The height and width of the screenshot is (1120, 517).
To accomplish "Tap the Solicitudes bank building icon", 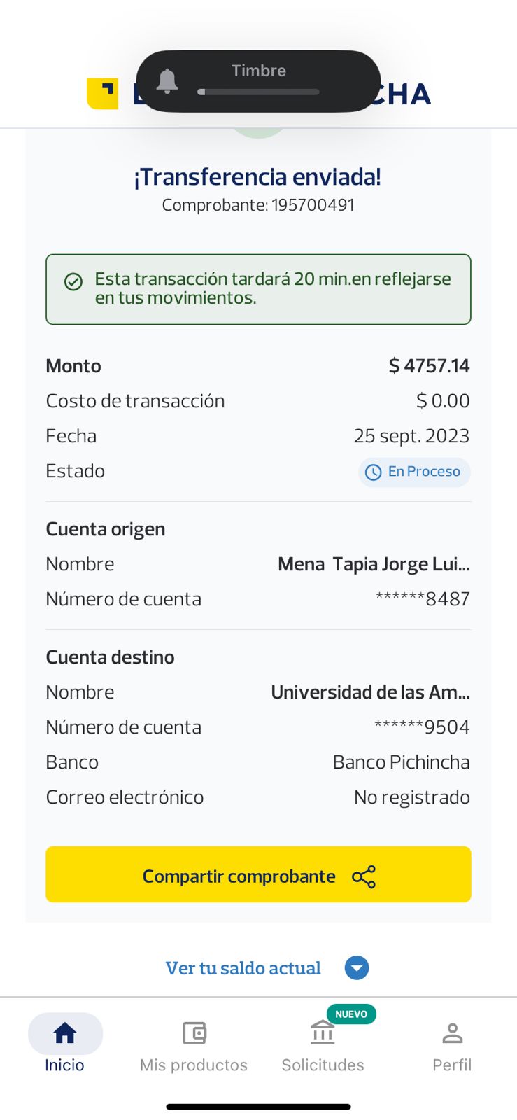I will pyautogui.click(x=323, y=1032).
